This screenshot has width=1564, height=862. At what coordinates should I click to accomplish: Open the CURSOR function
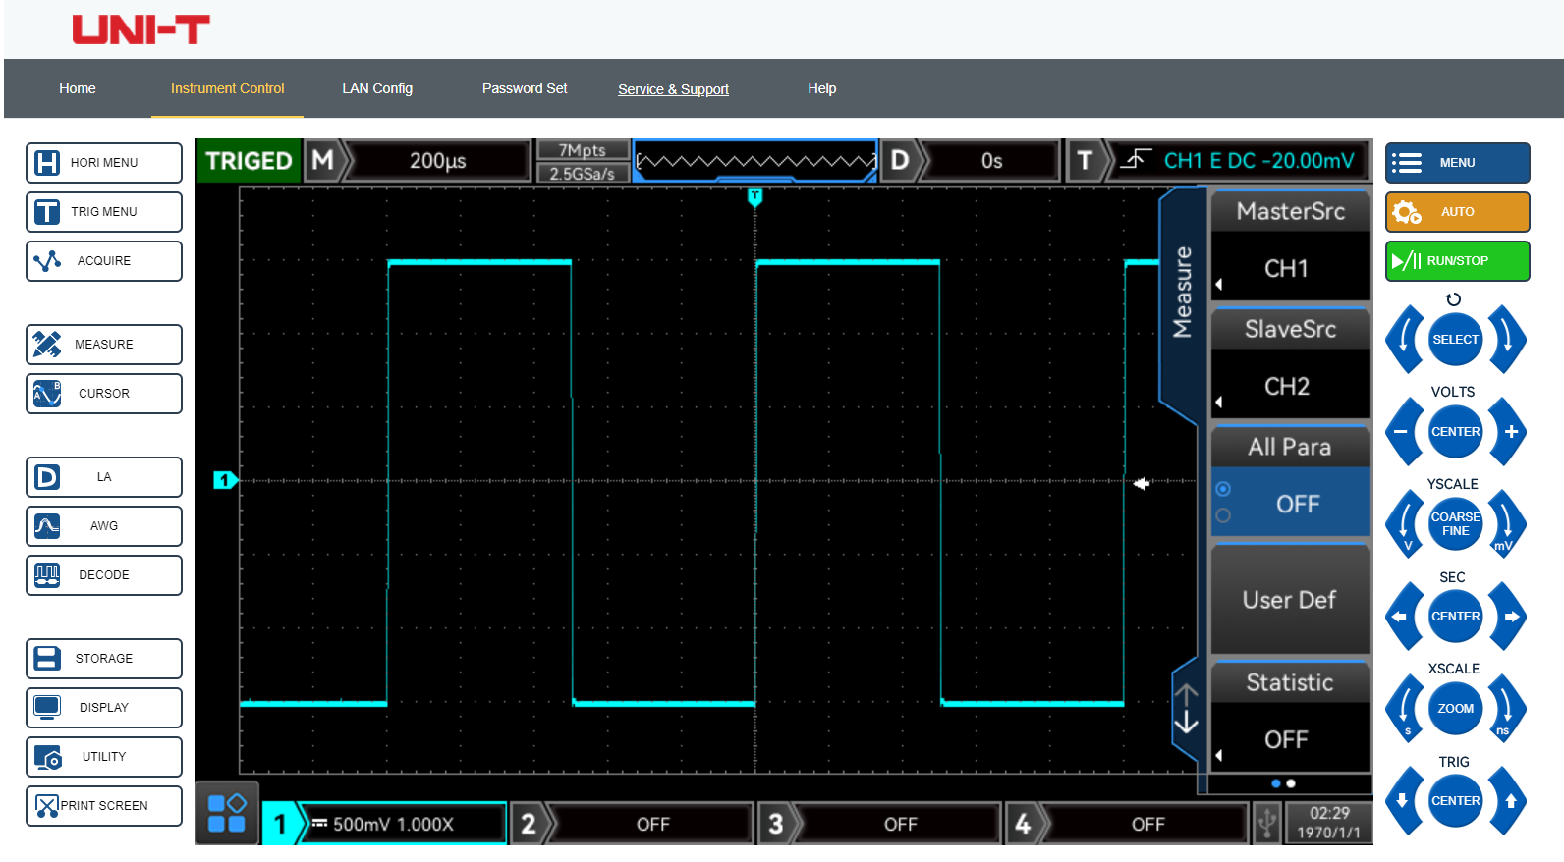coord(104,394)
